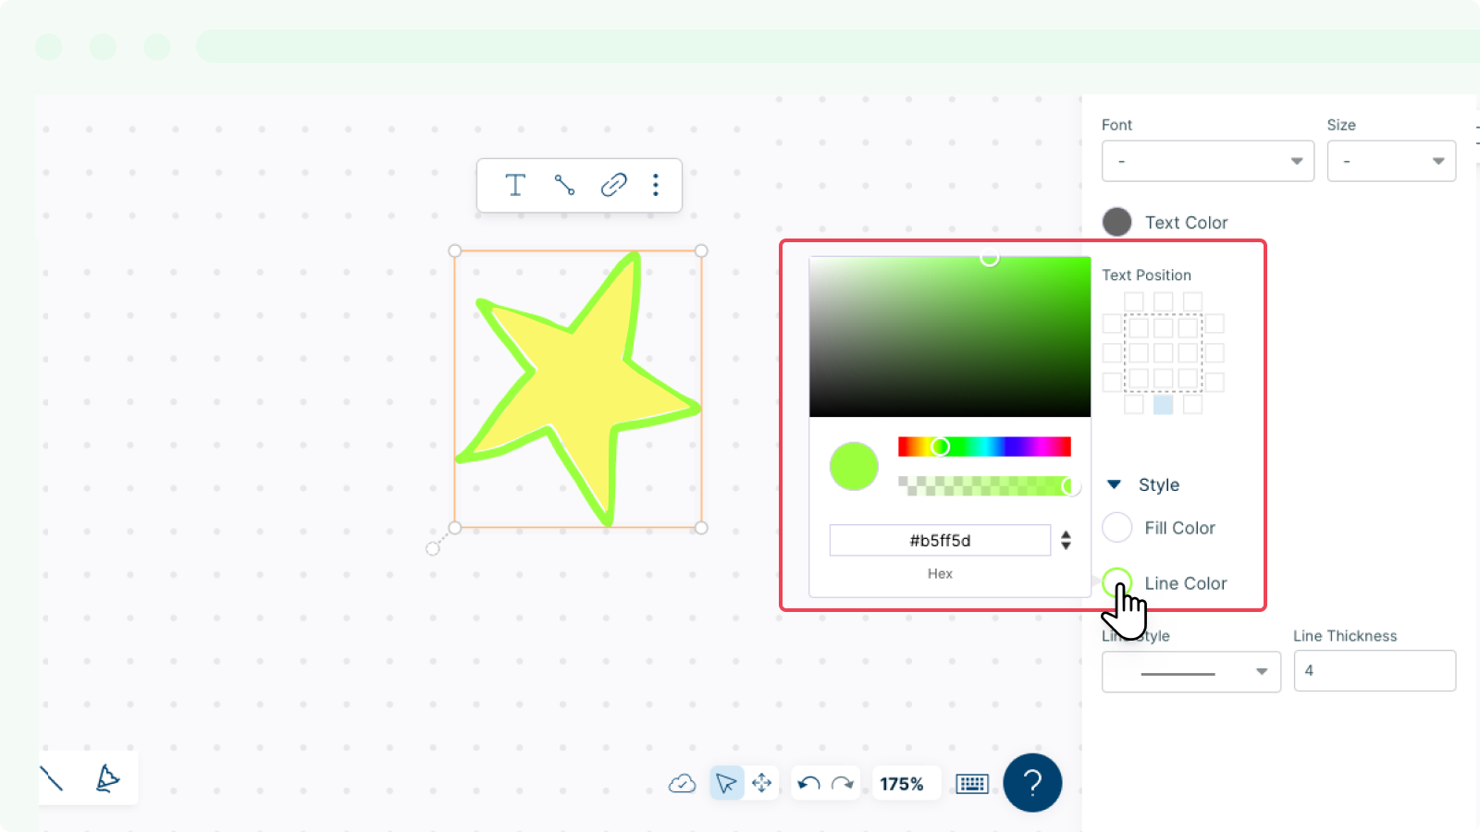Select the highlighted blue below-center text position
The image size is (1480, 832).
(x=1164, y=404)
